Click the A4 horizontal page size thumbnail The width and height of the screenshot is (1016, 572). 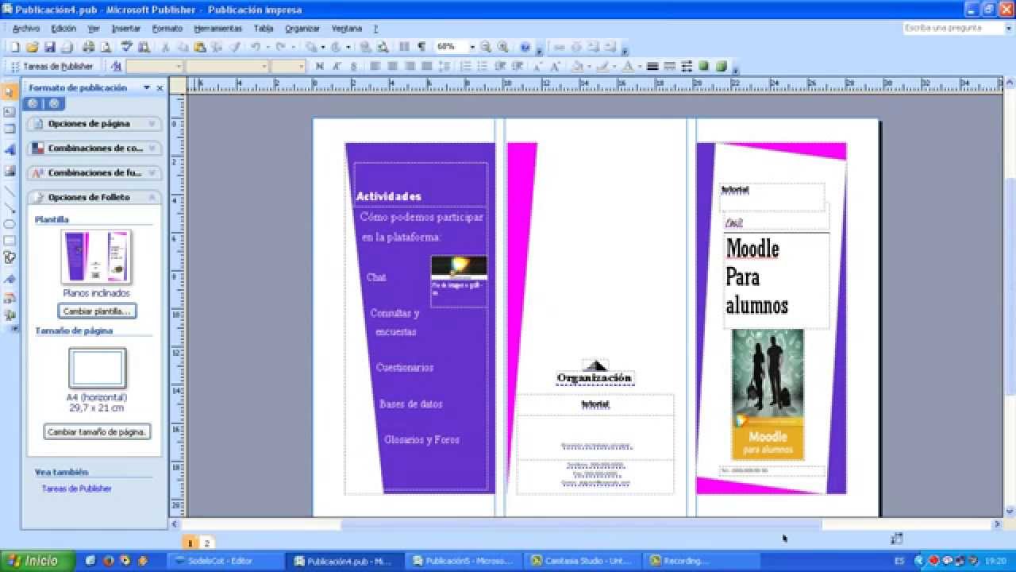pyautogui.click(x=97, y=369)
